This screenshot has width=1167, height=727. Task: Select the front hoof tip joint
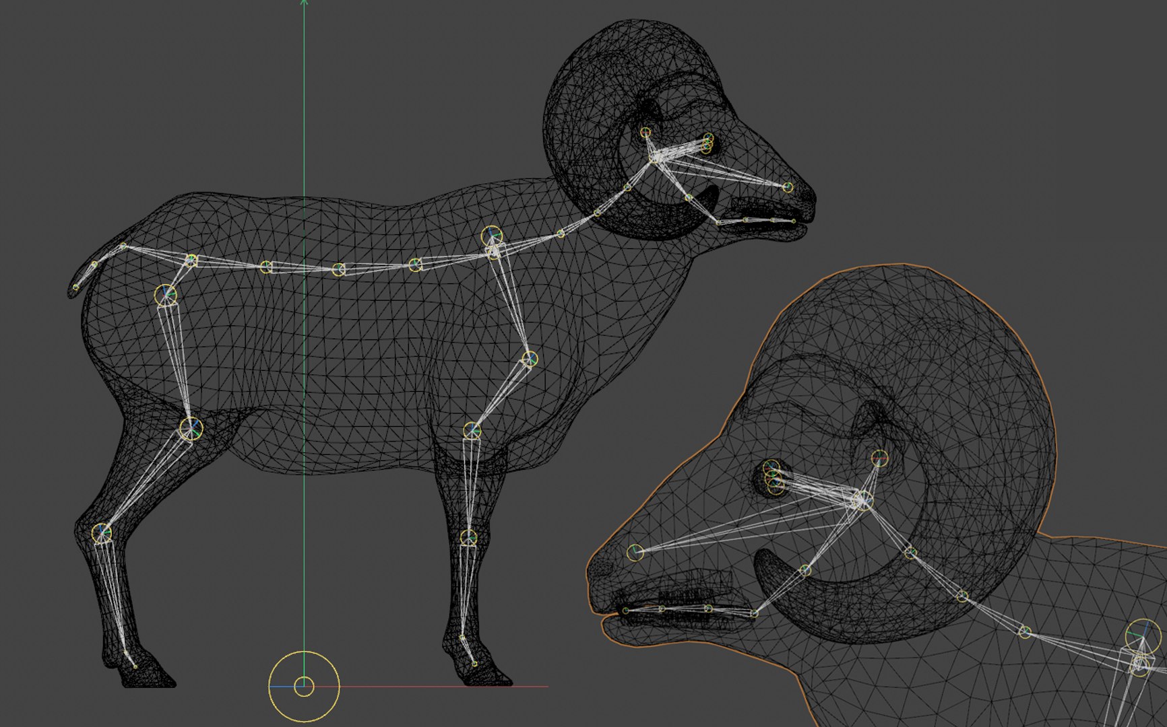click(x=475, y=664)
